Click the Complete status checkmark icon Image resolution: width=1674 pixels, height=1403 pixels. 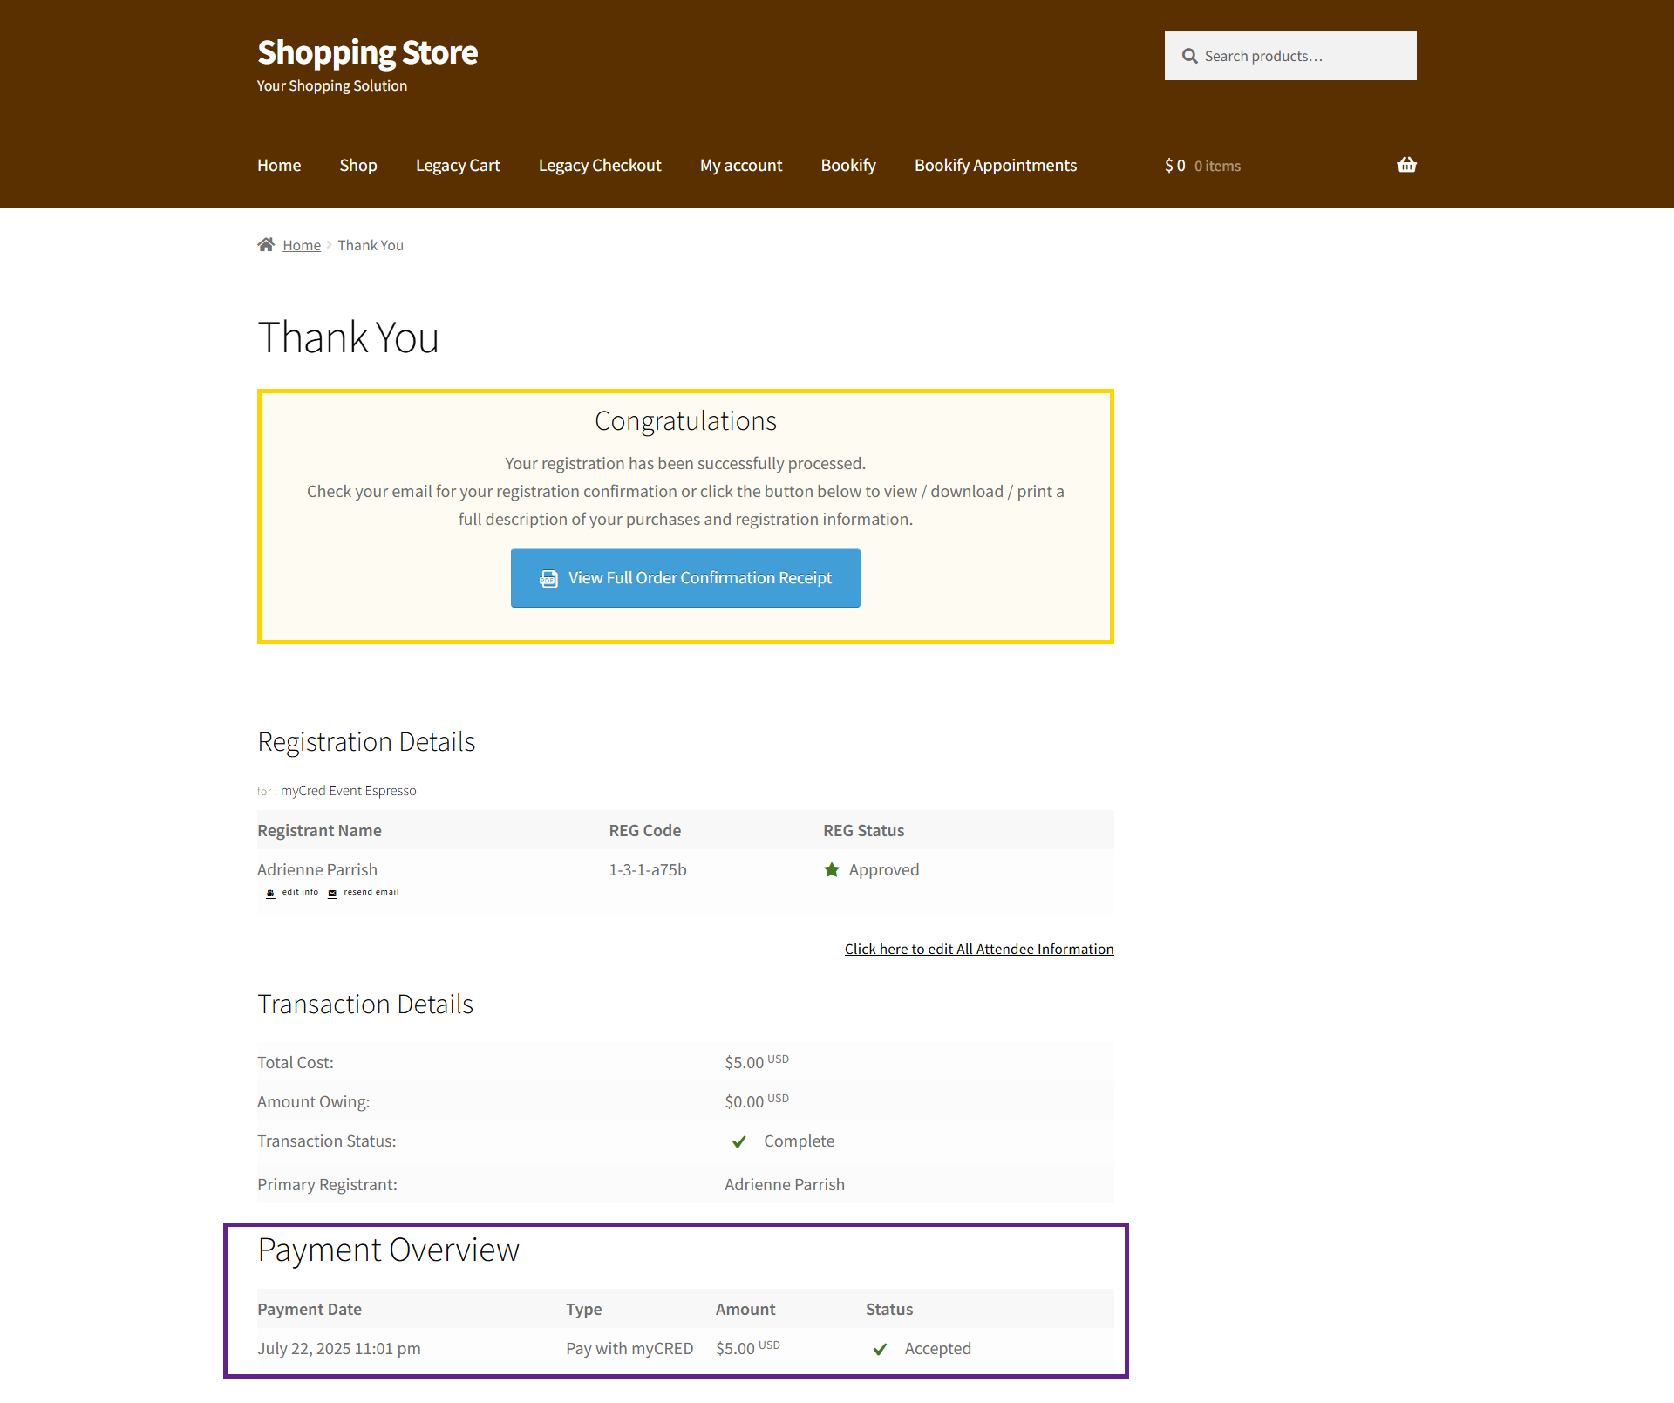pyautogui.click(x=739, y=1141)
